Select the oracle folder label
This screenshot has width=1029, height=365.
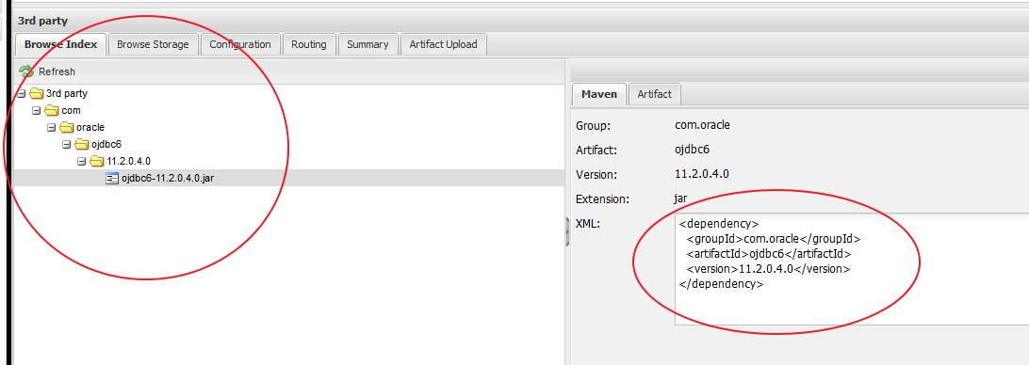90,127
